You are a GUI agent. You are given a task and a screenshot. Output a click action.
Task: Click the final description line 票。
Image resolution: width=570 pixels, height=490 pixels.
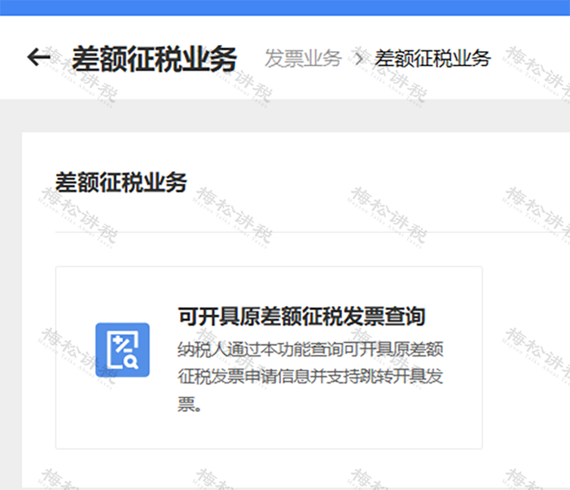pyautogui.click(x=189, y=405)
